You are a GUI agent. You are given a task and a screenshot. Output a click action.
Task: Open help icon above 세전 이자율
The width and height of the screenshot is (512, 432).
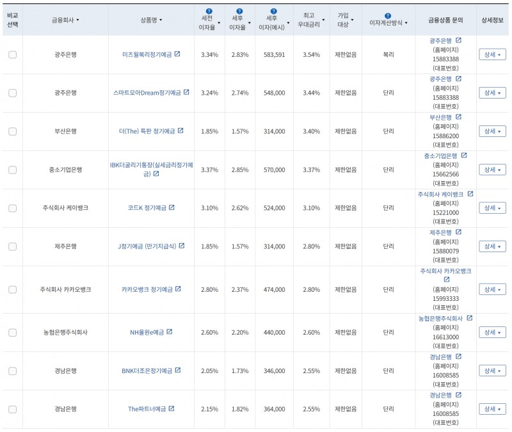coord(209,11)
